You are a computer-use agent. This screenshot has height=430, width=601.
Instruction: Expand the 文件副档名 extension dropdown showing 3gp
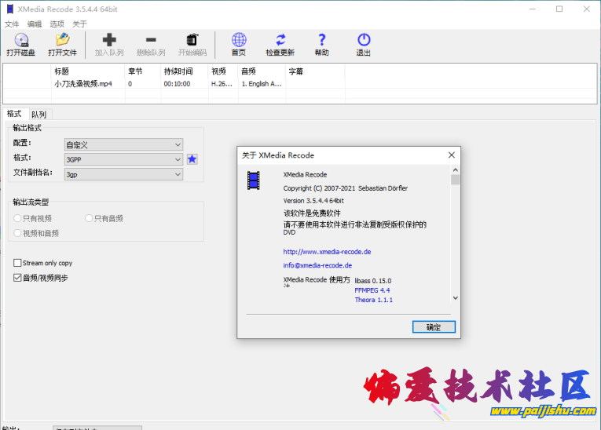123,174
